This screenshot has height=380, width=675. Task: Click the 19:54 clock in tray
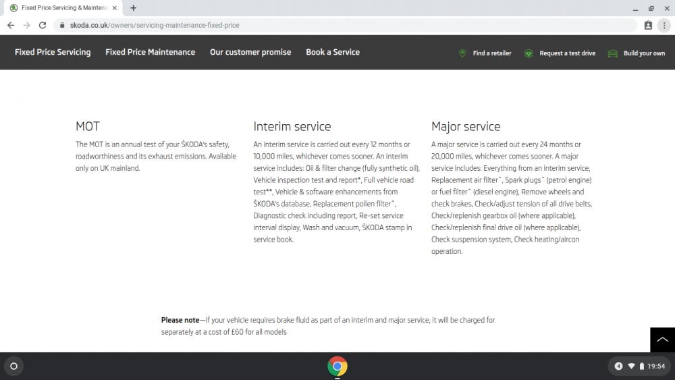656,367
